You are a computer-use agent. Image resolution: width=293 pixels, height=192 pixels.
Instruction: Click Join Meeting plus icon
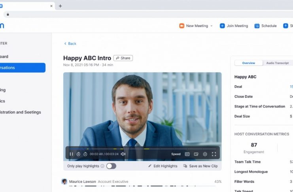[222, 26]
